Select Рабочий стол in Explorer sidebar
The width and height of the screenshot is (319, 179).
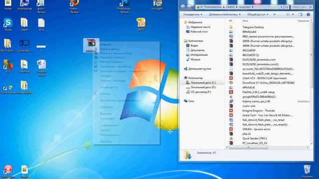196,32
